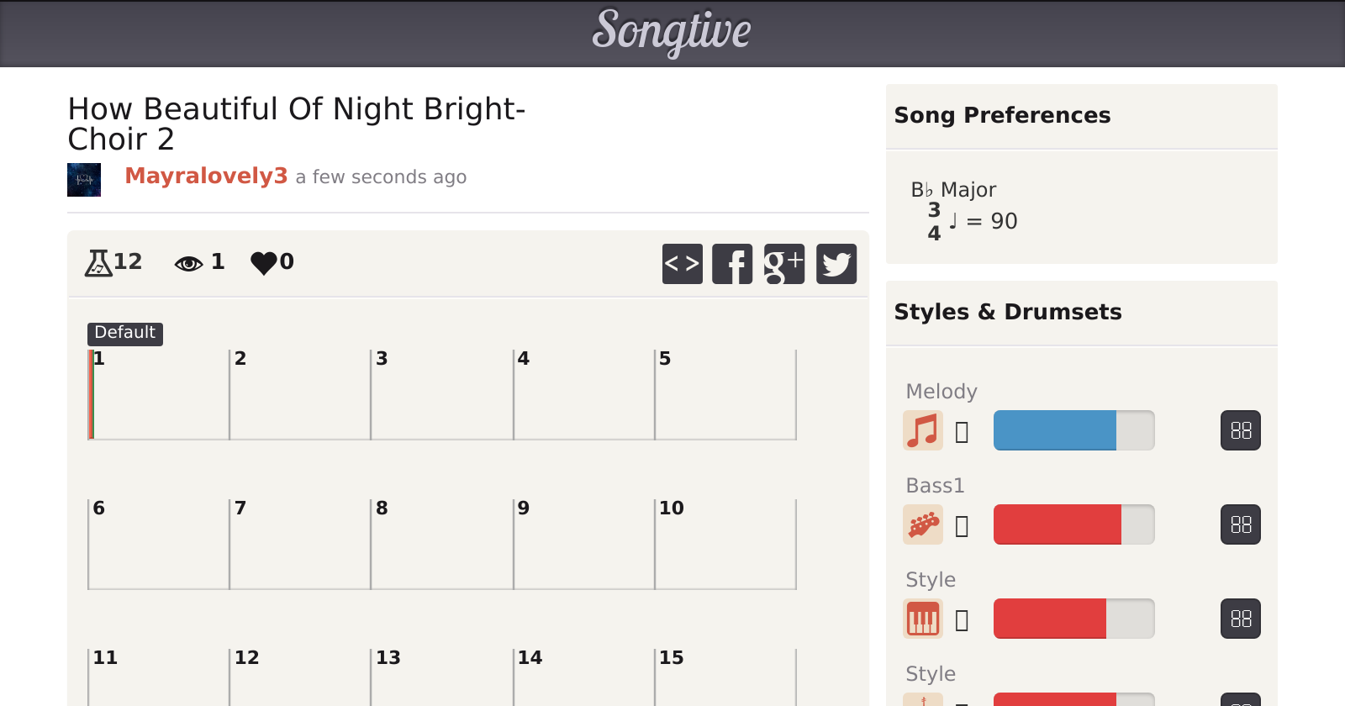This screenshot has height=706, width=1345.
Task: Adjust the blue Melody volume slider
Action: coord(1073,430)
